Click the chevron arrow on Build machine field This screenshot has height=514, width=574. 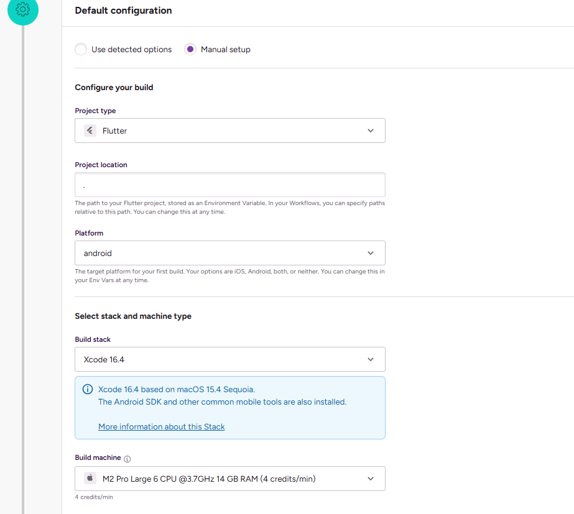click(x=371, y=479)
